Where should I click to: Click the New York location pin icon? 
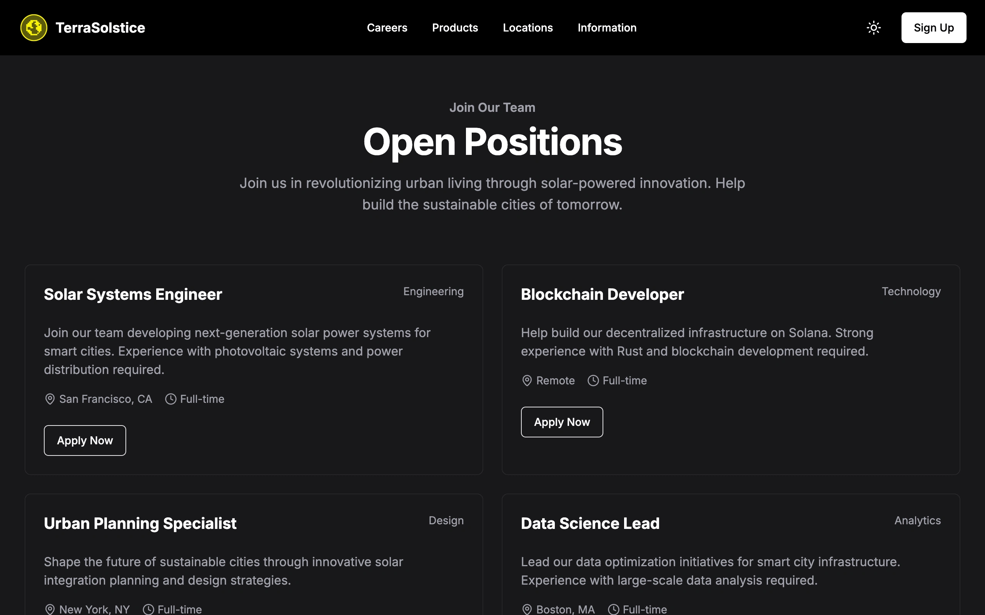(x=50, y=609)
